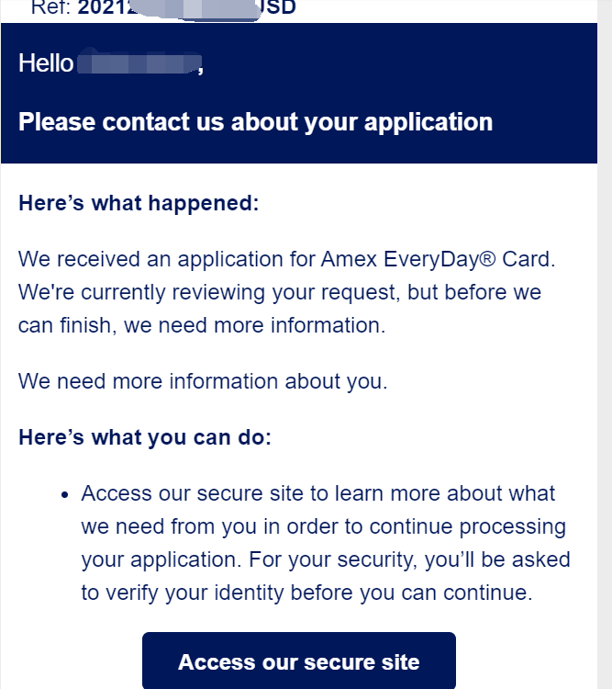The width and height of the screenshot is (612, 689).
Task: Click the bullet point marker before Access
Action: tap(65, 495)
